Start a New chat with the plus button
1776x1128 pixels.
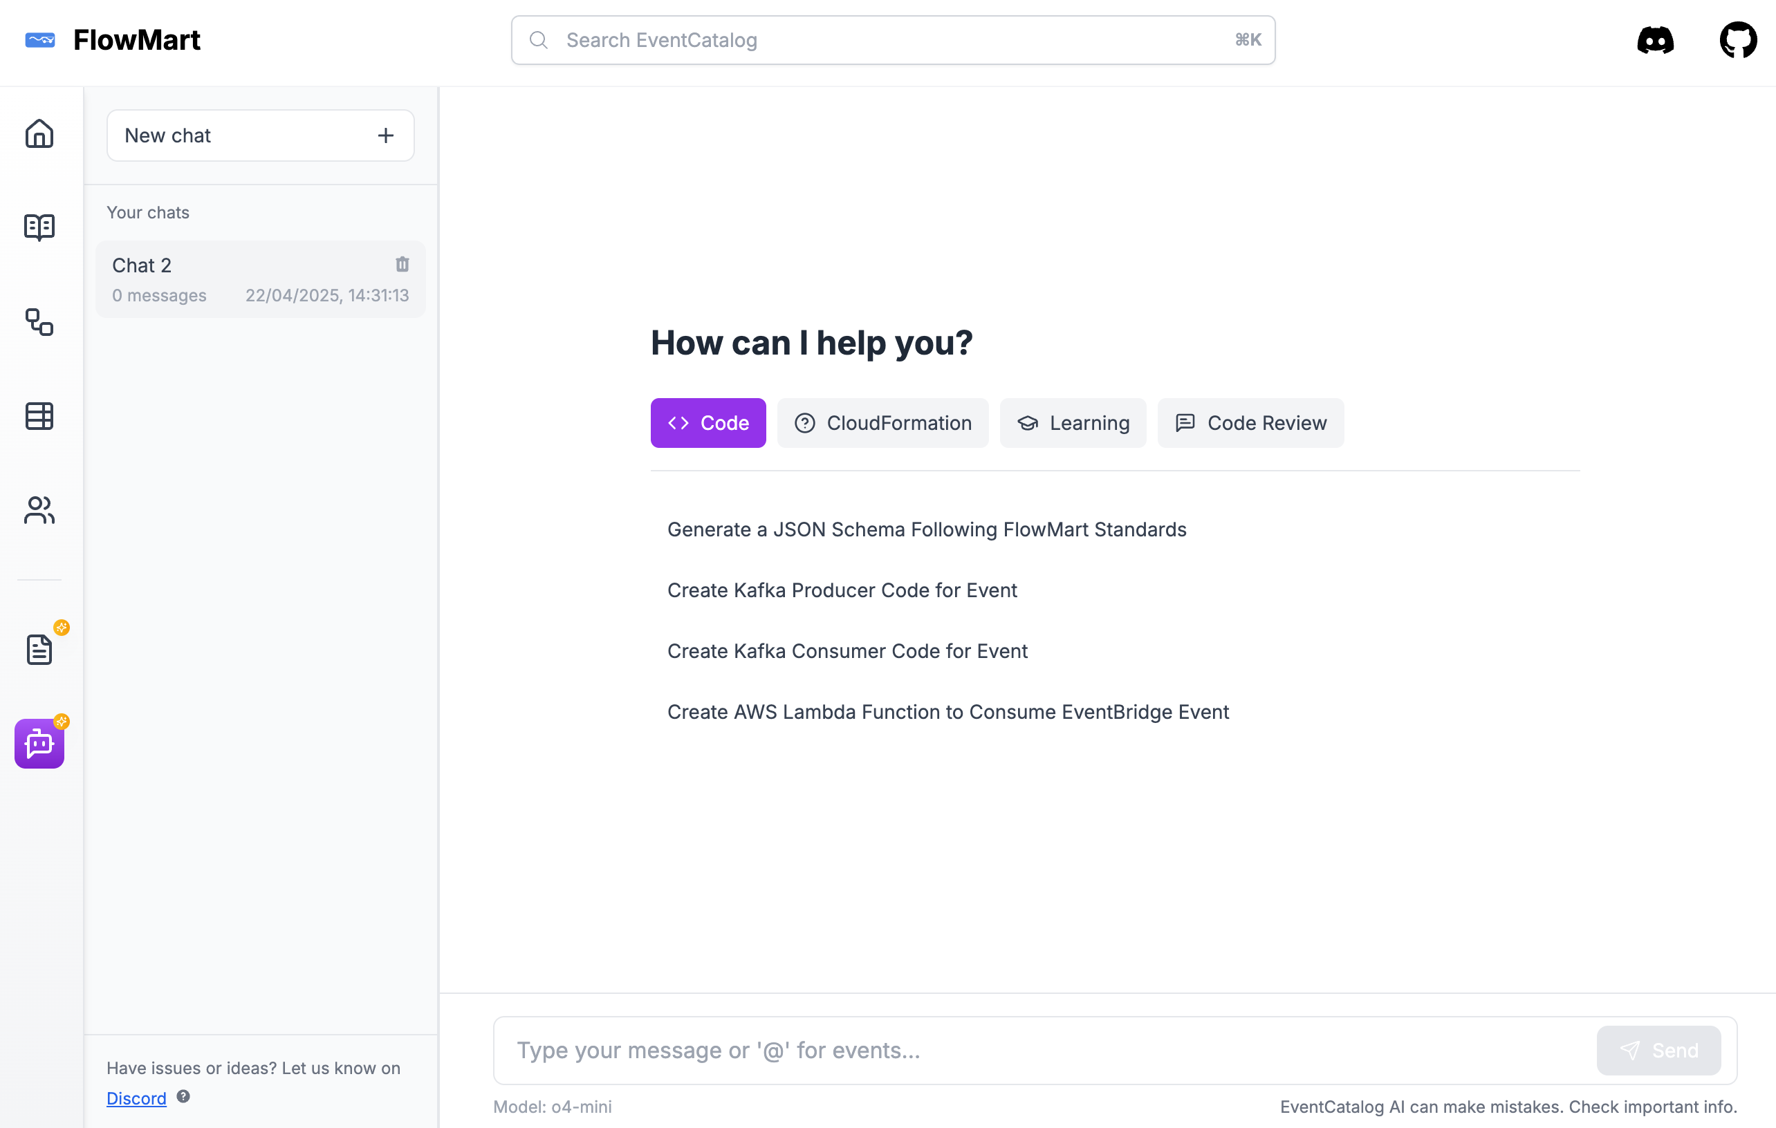point(386,135)
